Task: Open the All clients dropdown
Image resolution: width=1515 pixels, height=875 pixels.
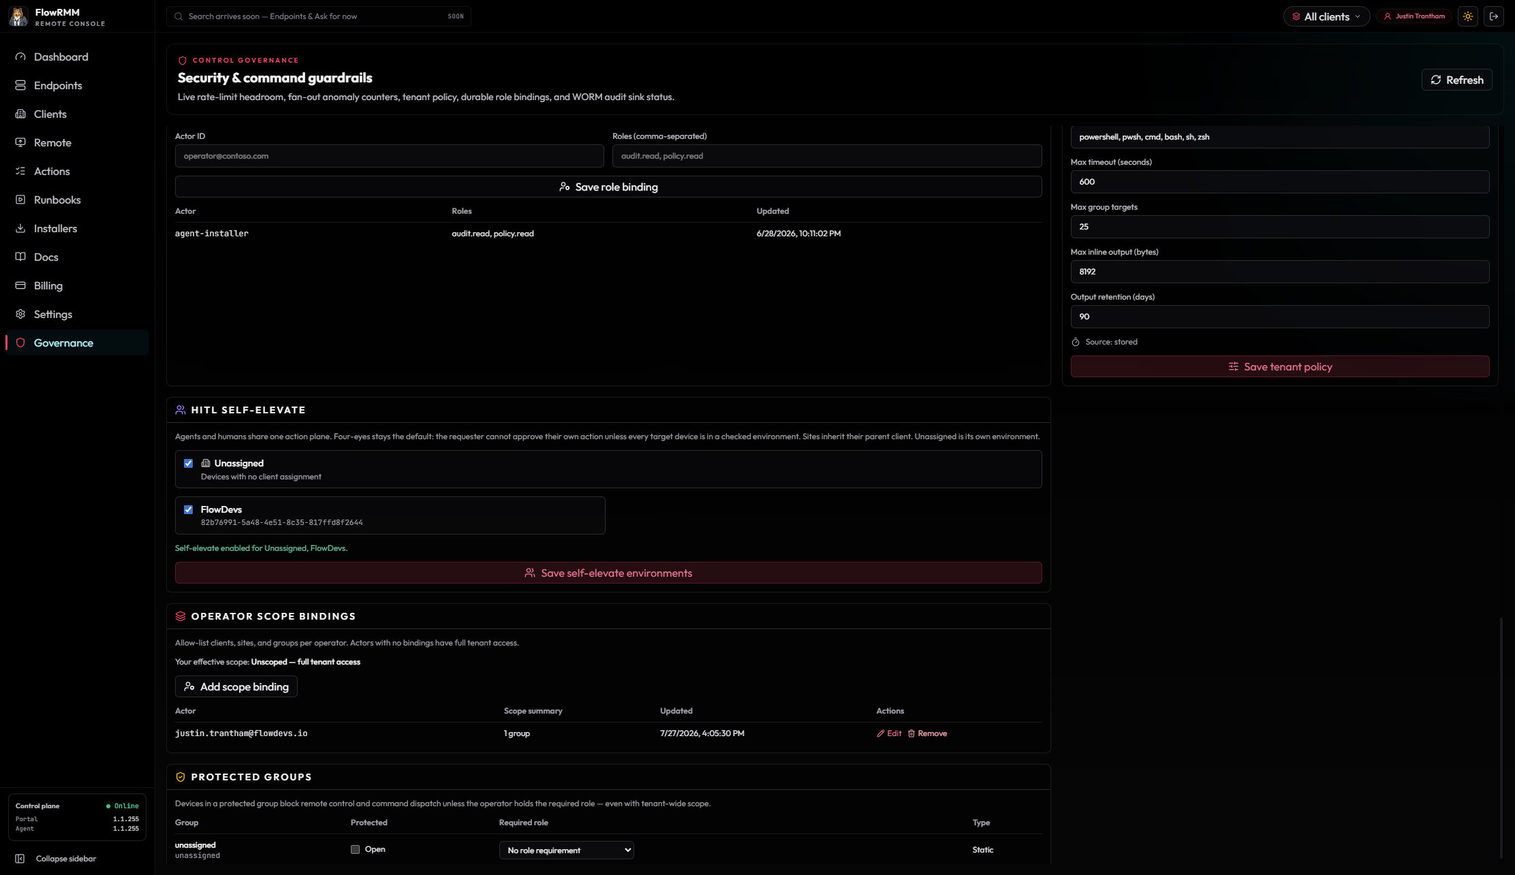Action: click(x=1326, y=16)
